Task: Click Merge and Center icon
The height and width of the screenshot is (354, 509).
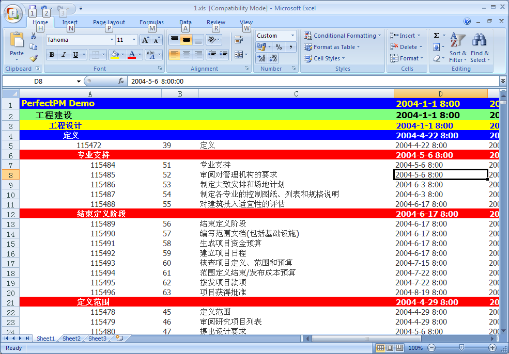Action: (x=238, y=55)
